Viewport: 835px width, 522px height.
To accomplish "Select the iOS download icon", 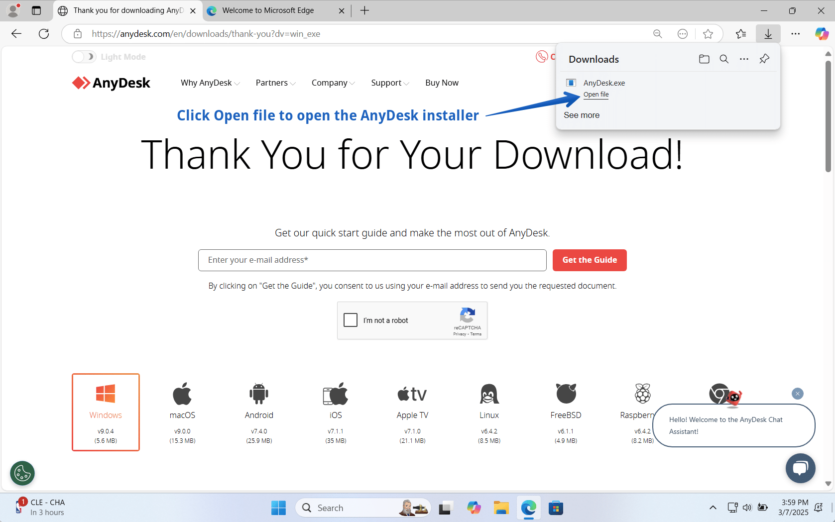I will 336,394.
